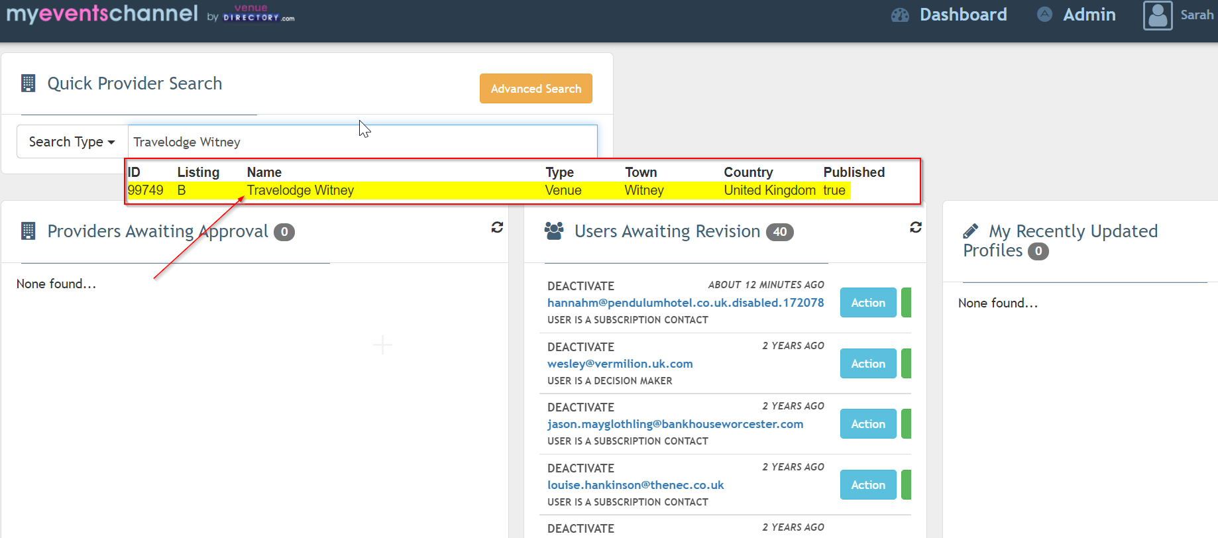Open wesley@vermilion.uk.com user link
Screen dimensions: 1218x538
coord(620,364)
